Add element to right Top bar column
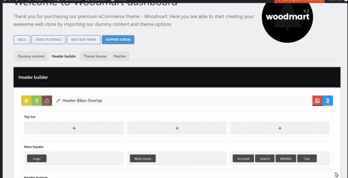The width and height of the screenshot is (348, 178). (x=280, y=128)
